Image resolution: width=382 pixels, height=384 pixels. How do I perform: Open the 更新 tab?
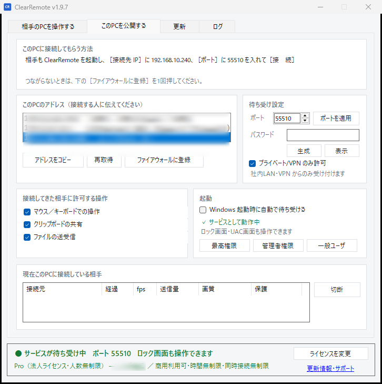click(179, 26)
